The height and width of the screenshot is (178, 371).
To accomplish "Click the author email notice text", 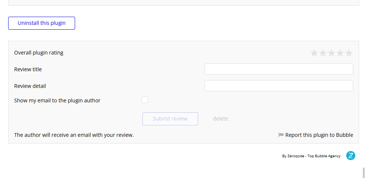I will pyautogui.click(x=74, y=135).
